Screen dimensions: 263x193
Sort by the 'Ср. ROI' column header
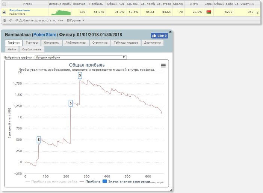pos(133,4)
